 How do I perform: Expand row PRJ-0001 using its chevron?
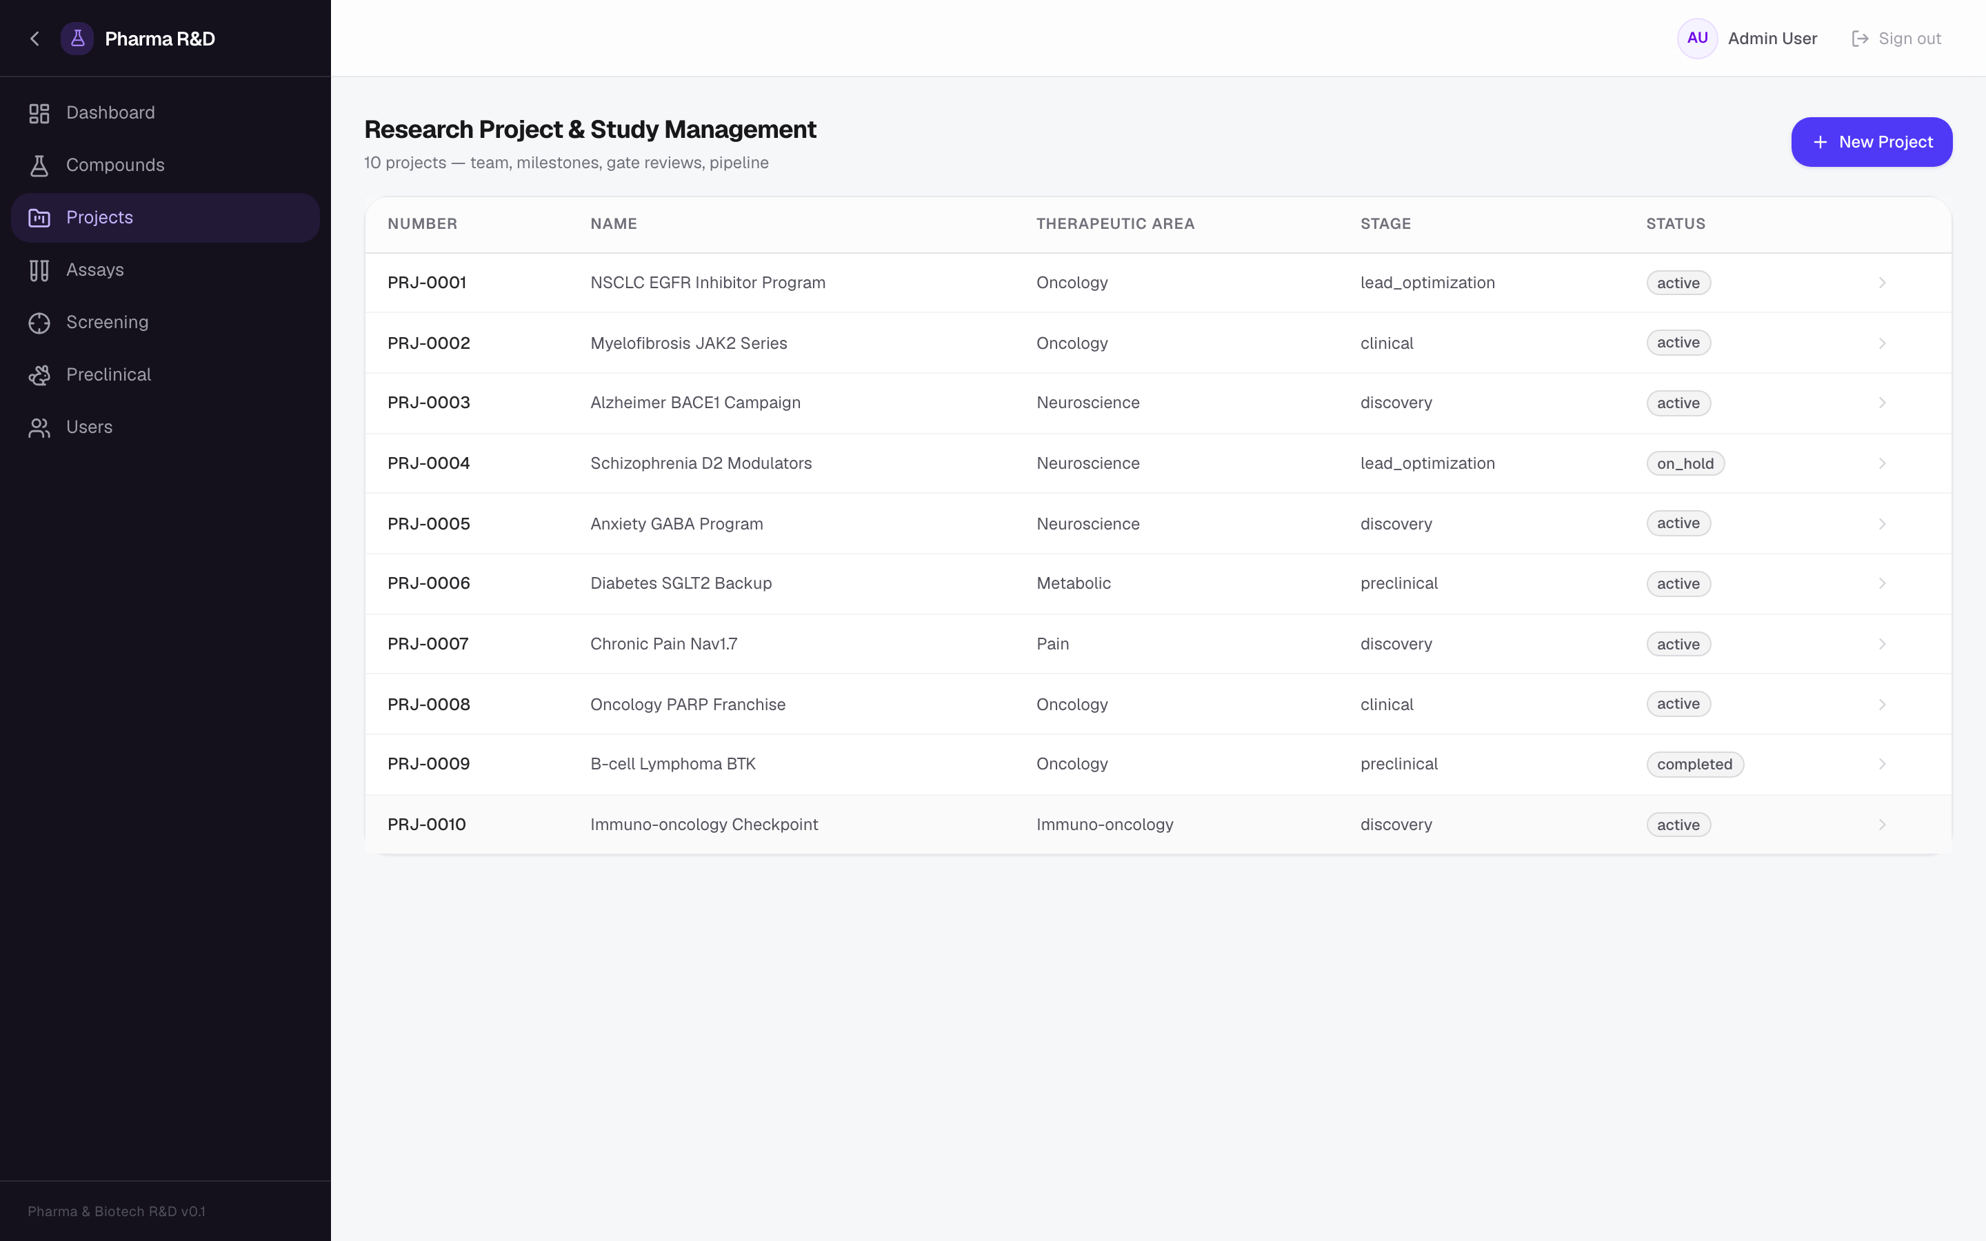(x=1882, y=283)
